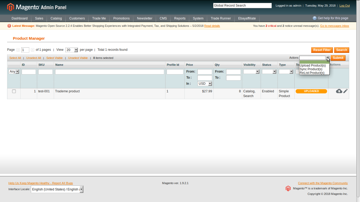Image resolution: width=360 pixels, height=202 pixels.
Task: Click the Select All link
Action: pyautogui.click(x=15, y=58)
